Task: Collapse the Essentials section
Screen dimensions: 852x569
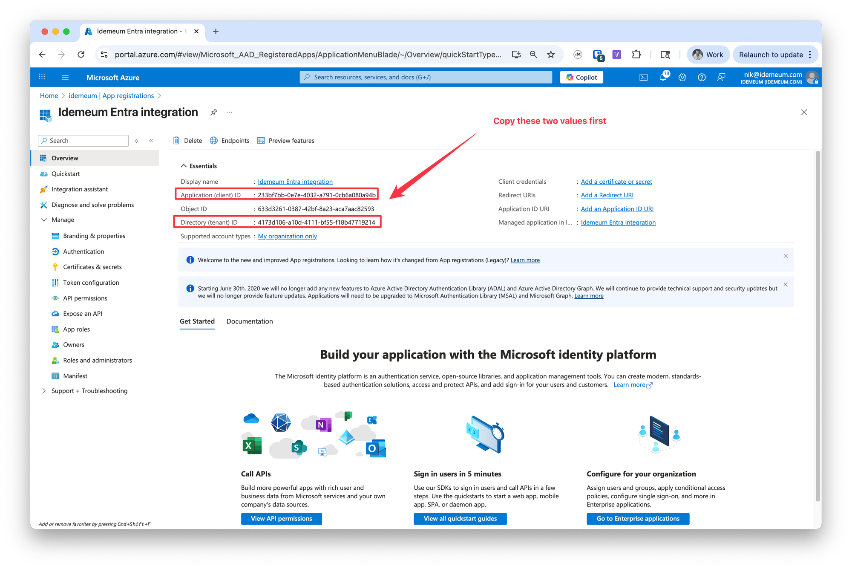Action: [199, 166]
